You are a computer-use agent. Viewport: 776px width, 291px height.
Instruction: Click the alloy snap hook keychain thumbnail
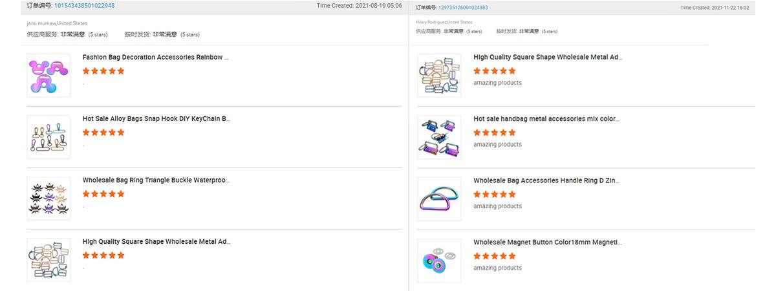point(48,137)
